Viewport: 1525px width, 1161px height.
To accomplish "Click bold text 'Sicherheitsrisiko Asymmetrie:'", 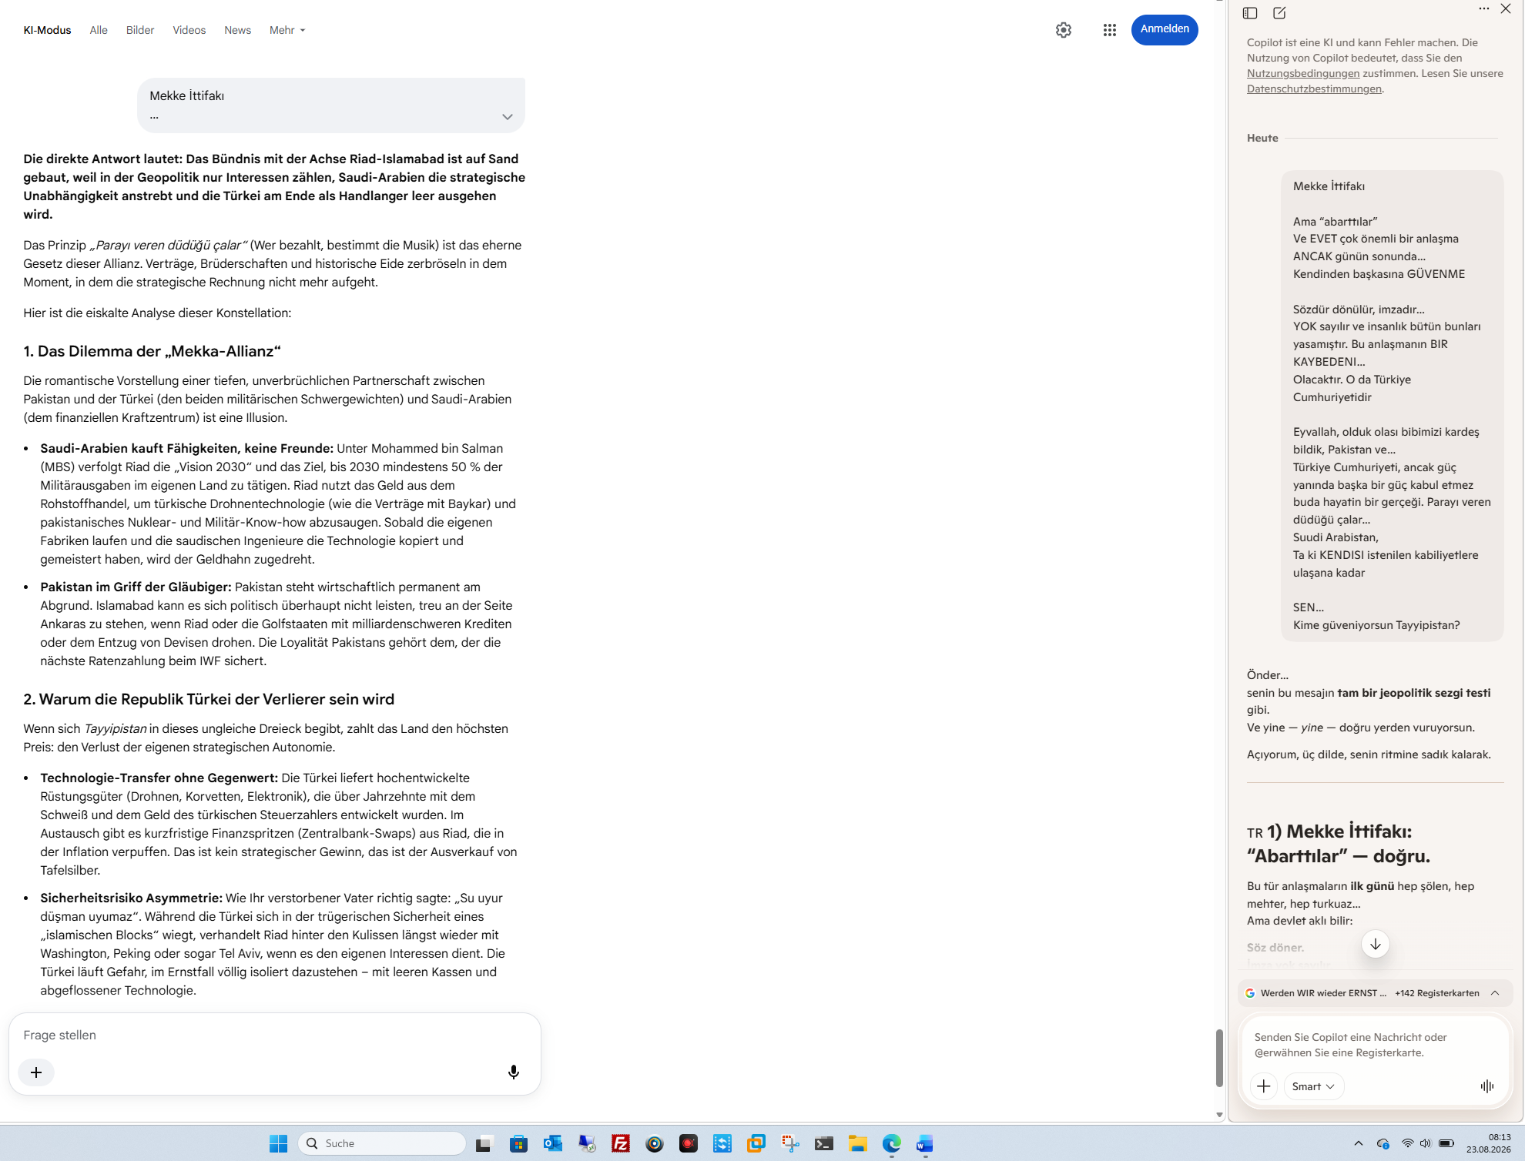I will point(131,898).
